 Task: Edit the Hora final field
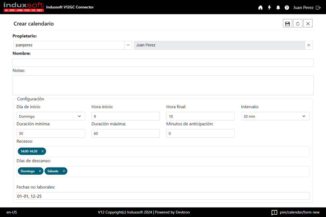[200, 116]
